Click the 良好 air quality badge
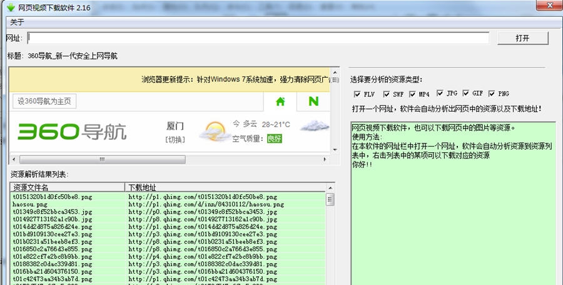The height and width of the screenshot is (285, 563). (x=275, y=138)
